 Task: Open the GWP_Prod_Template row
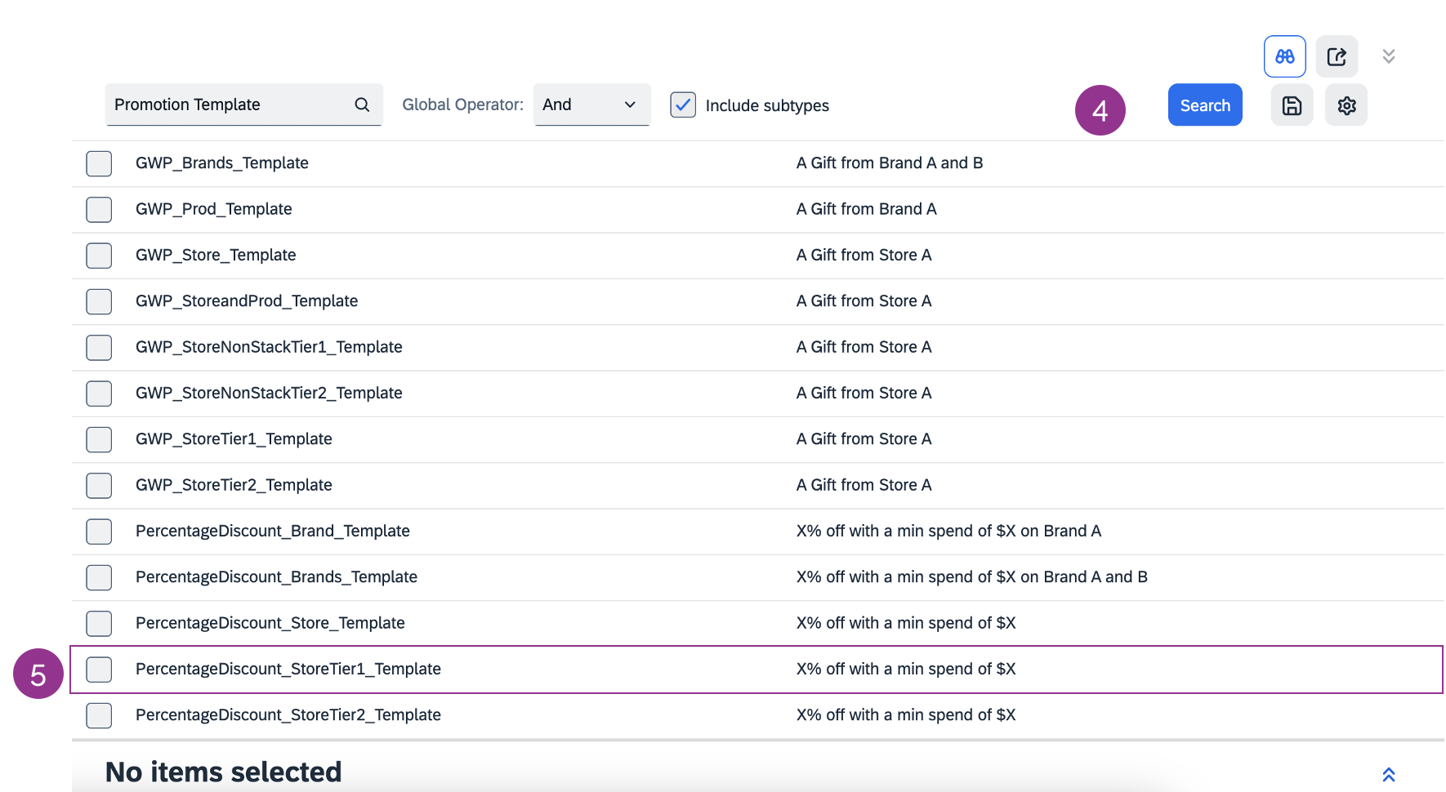click(x=213, y=209)
